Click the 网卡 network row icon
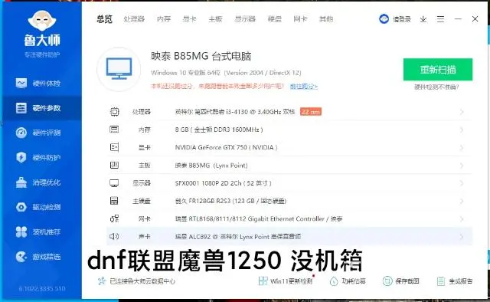Image resolution: width=490 pixels, height=302 pixels. [114, 218]
